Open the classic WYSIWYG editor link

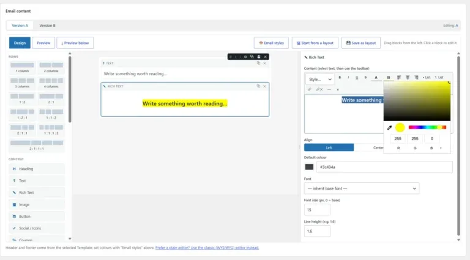click(207, 248)
